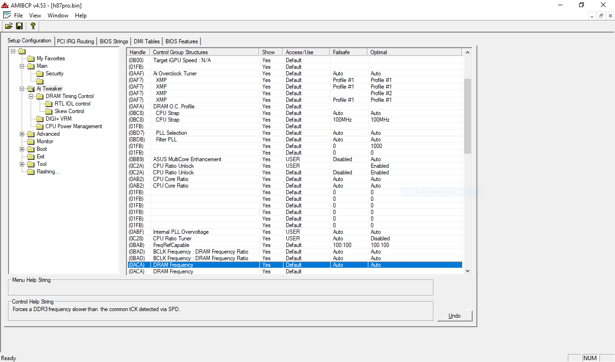The width and height of the screenshot is (615, 362).
Task: Expand the Tool tree node
Action: [x=22, y=164]
